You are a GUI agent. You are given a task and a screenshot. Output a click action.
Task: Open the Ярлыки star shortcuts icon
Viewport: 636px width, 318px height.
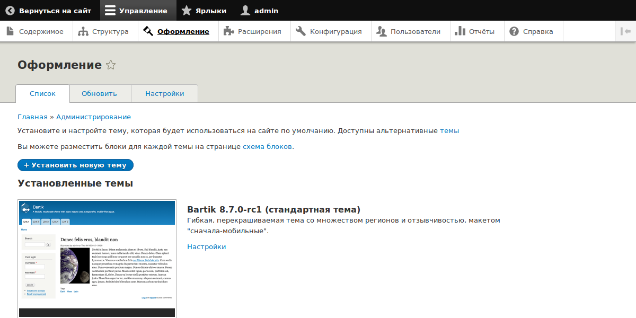[186, 11]
